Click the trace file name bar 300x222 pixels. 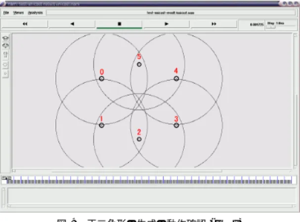pyautogui.click(x=171, y=13)
